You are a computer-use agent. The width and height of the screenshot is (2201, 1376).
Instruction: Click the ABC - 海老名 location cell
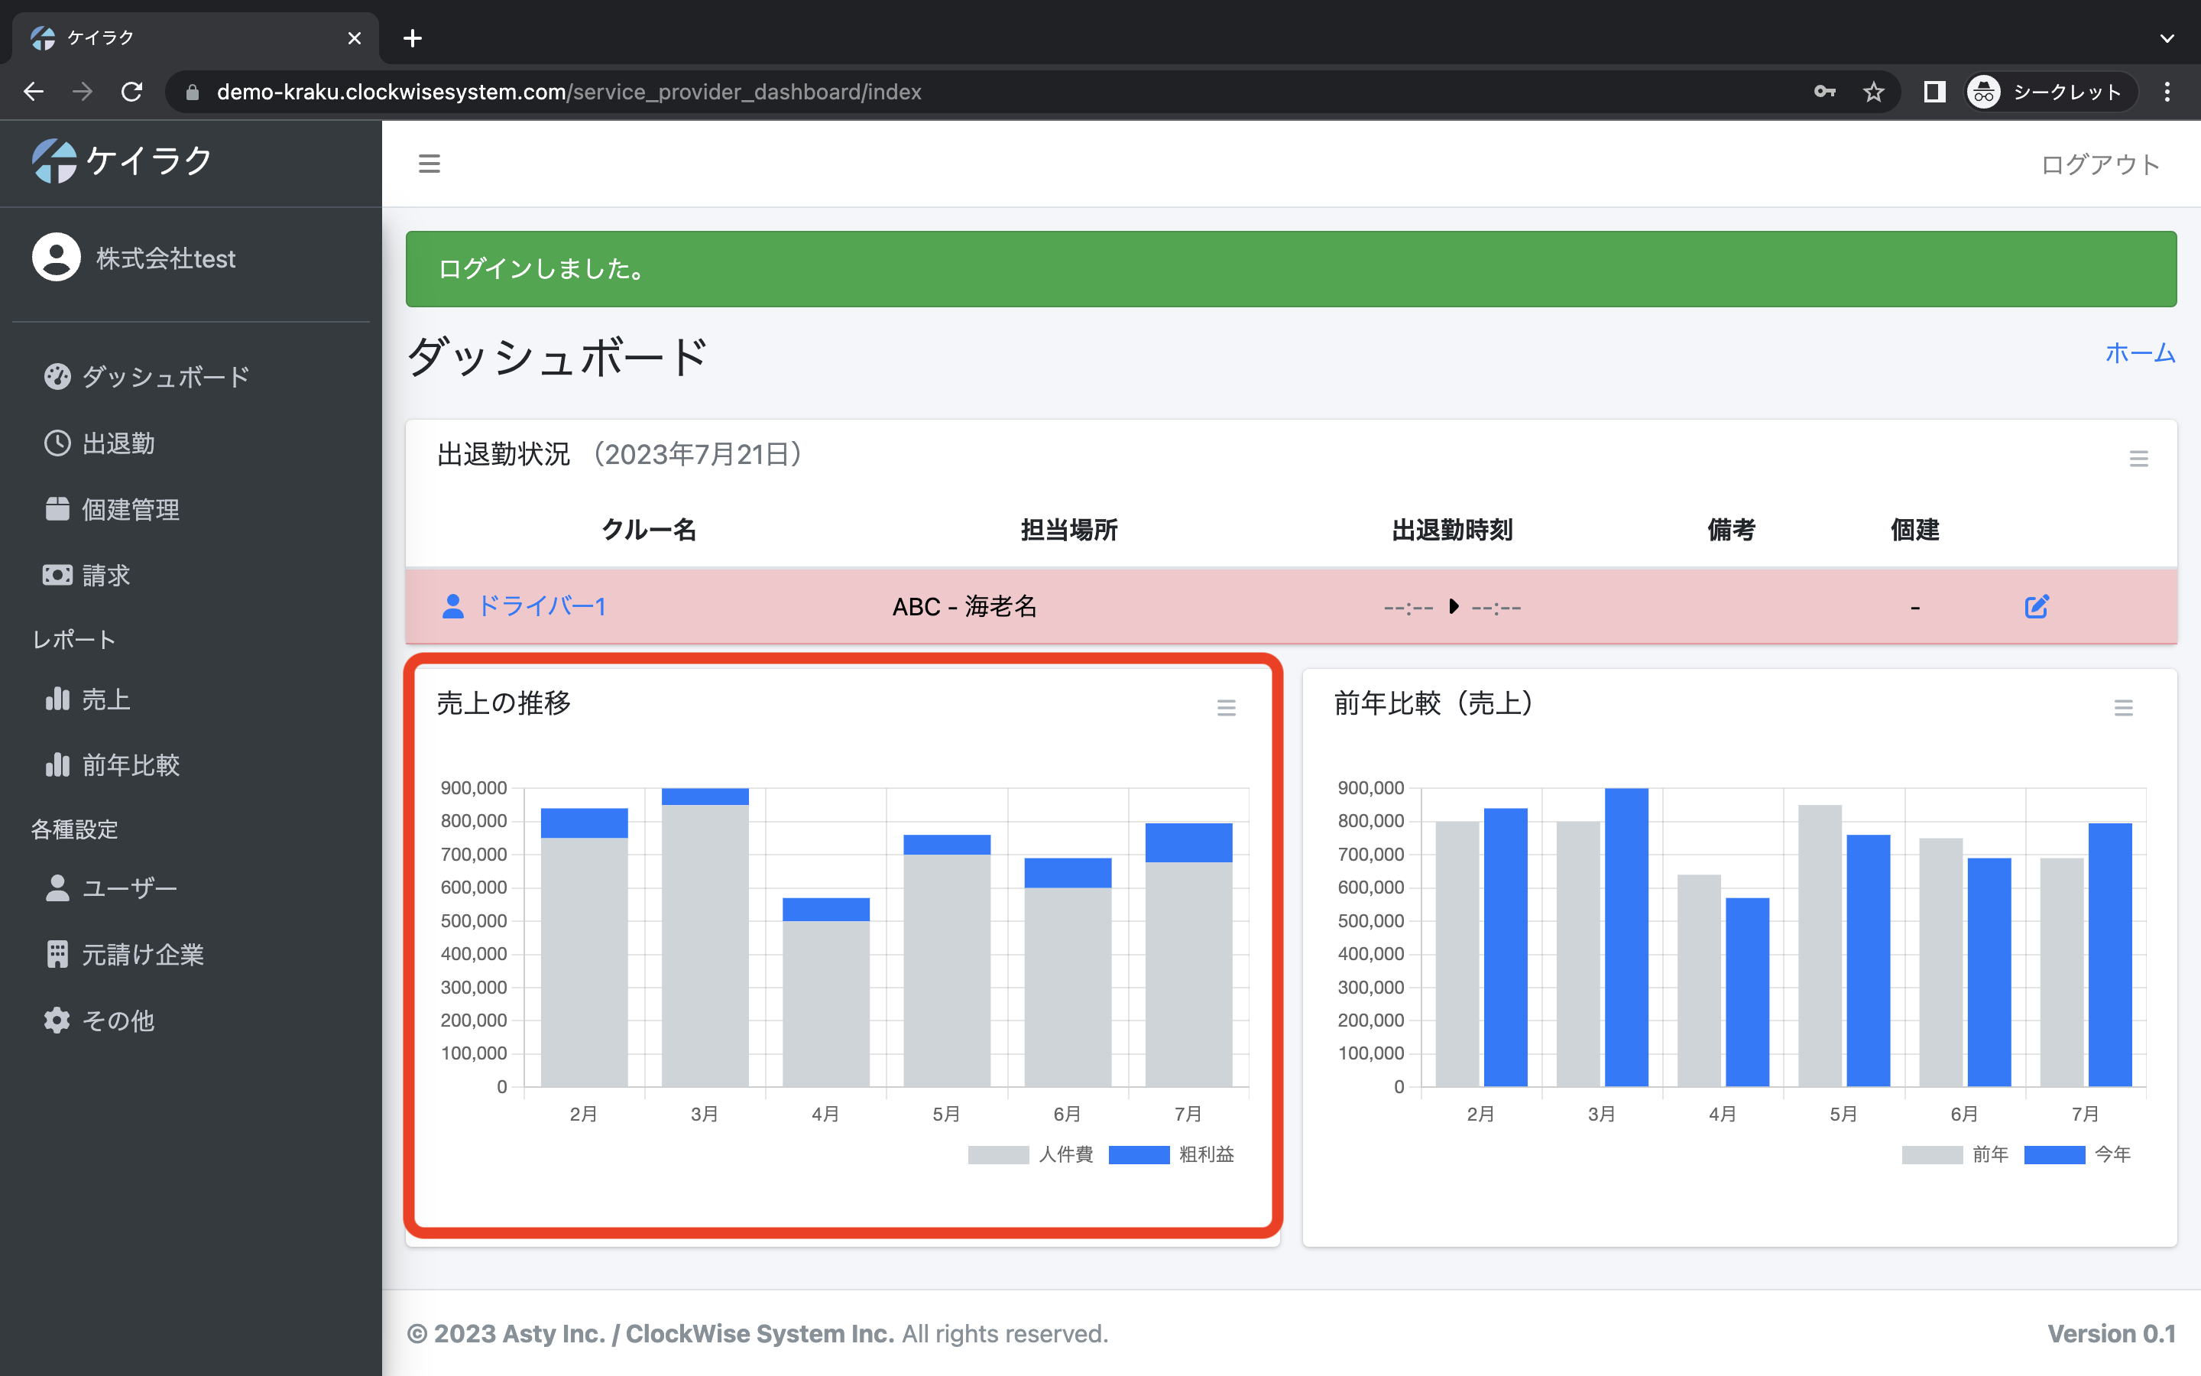point(964,606)
